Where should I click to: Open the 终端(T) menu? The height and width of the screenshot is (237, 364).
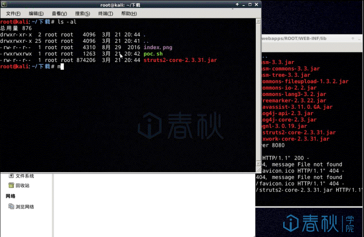(105, 13)
